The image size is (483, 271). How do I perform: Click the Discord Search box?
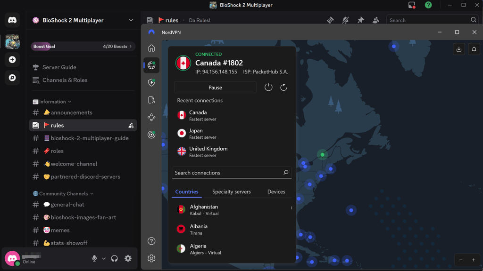pyautogui.click(x=432, y=20)
